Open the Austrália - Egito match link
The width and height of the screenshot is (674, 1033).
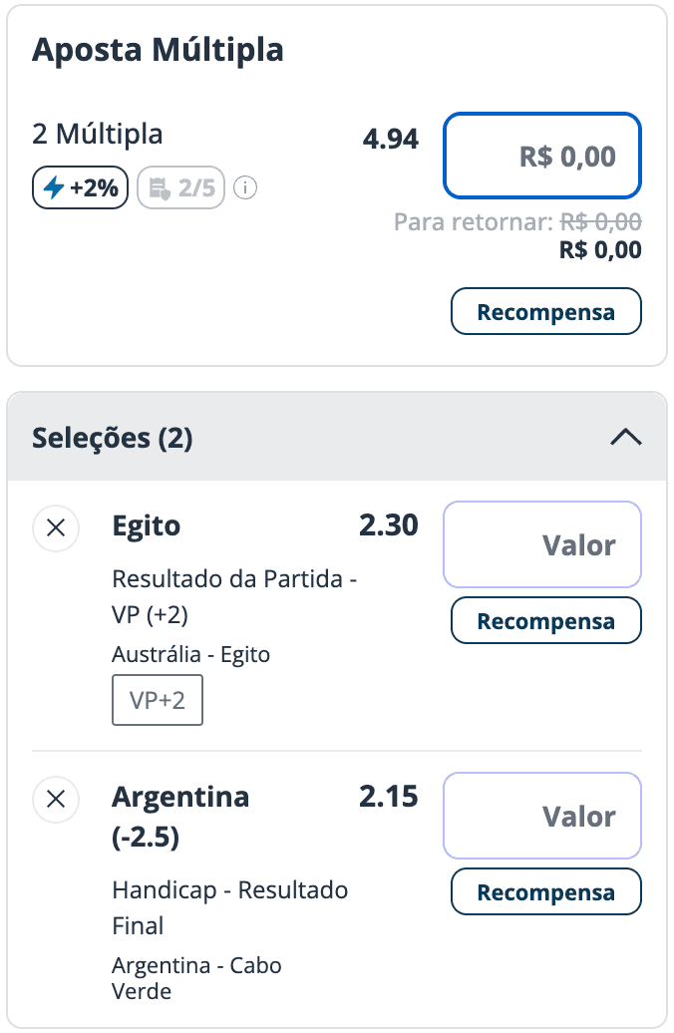tap(191, 654)
